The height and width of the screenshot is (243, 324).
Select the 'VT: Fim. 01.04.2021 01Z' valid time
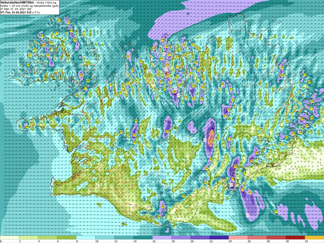coord(16,12)
